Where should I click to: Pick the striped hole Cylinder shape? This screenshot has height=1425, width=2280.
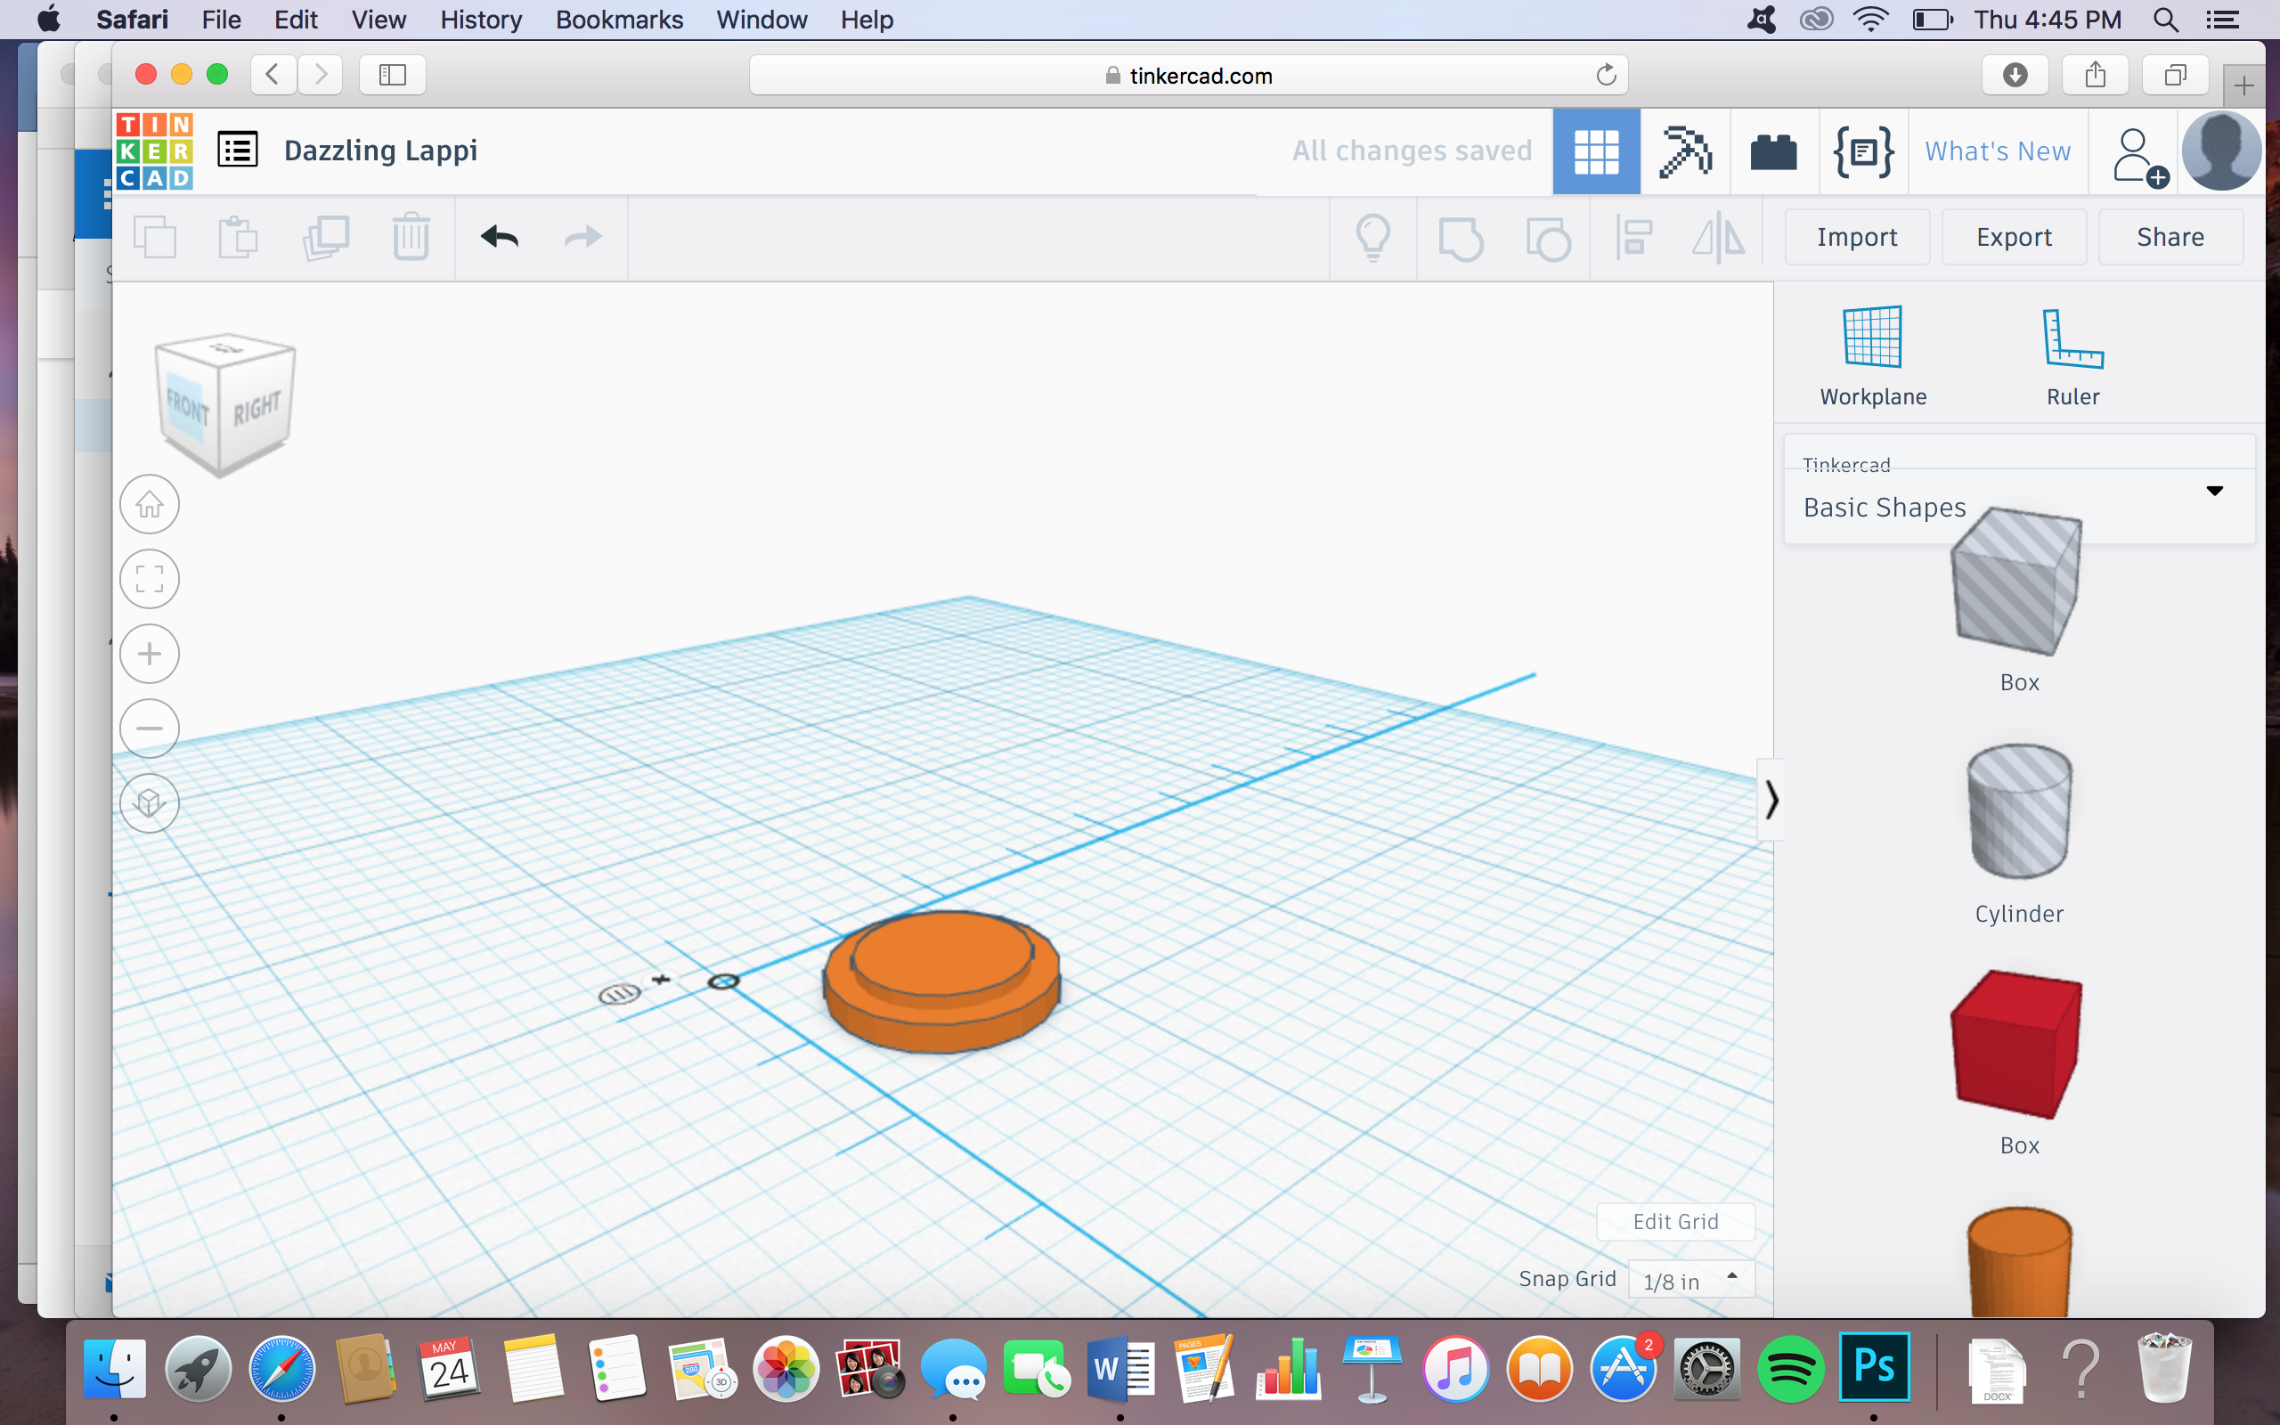(2019, 811)
